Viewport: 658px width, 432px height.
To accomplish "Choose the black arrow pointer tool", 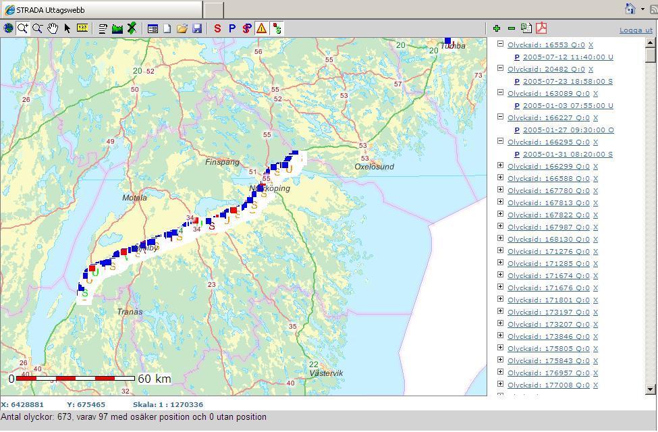I will pos(67,28).
